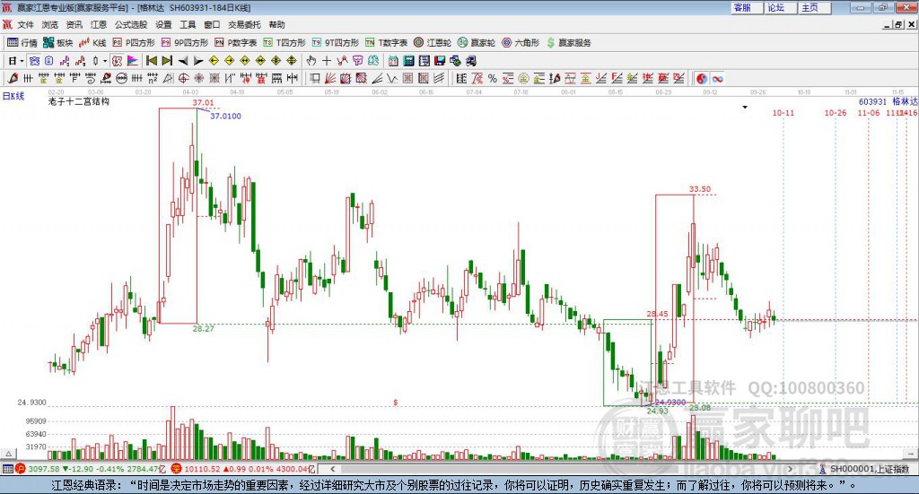Click the 10110.52 Shenzhen index value

click(202, 469)
